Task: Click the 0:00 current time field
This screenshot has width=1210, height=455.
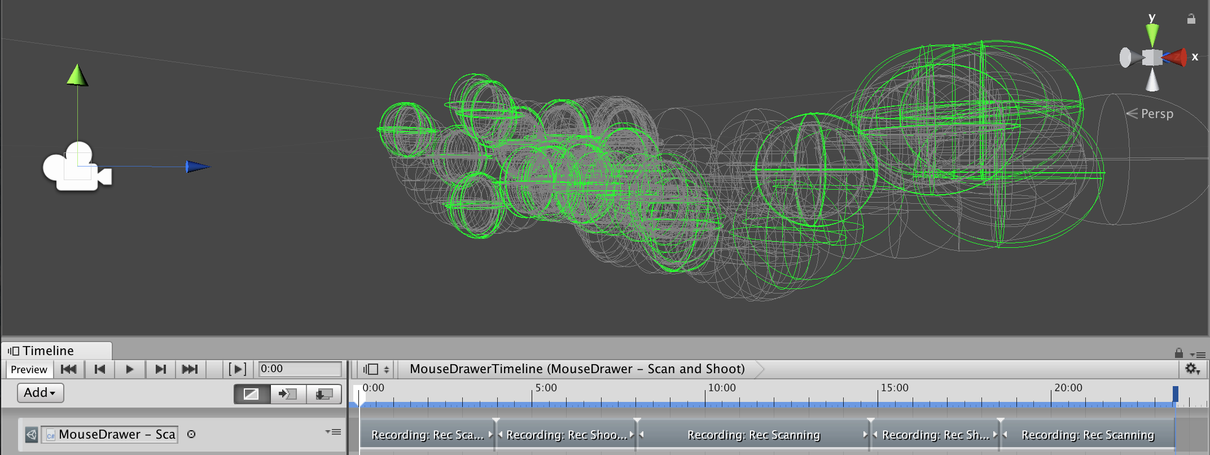Action: [x=300, y=369]
